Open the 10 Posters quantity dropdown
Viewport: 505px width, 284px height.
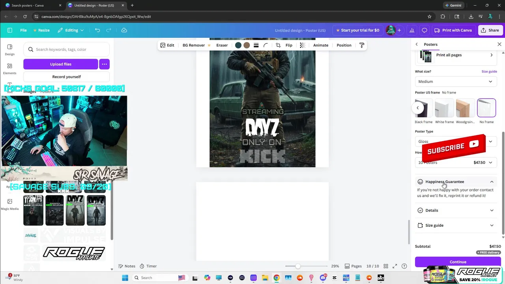(x=456, y=163)
